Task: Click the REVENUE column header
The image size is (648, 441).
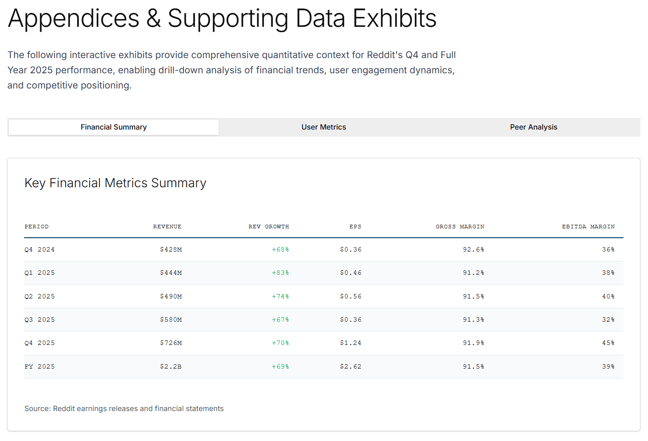Action: (x=167, y=227)
